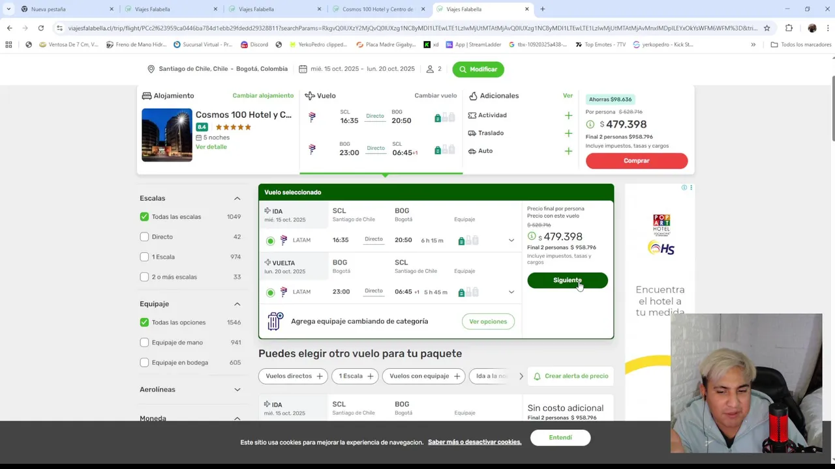Click the green Modificar button
Viewport: 835px width, 469px height.
coord(478,69)
